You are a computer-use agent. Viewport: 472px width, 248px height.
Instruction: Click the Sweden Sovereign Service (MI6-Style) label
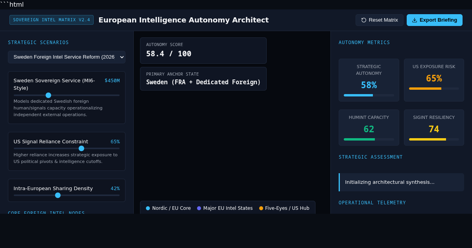click(x=54, y=84)
